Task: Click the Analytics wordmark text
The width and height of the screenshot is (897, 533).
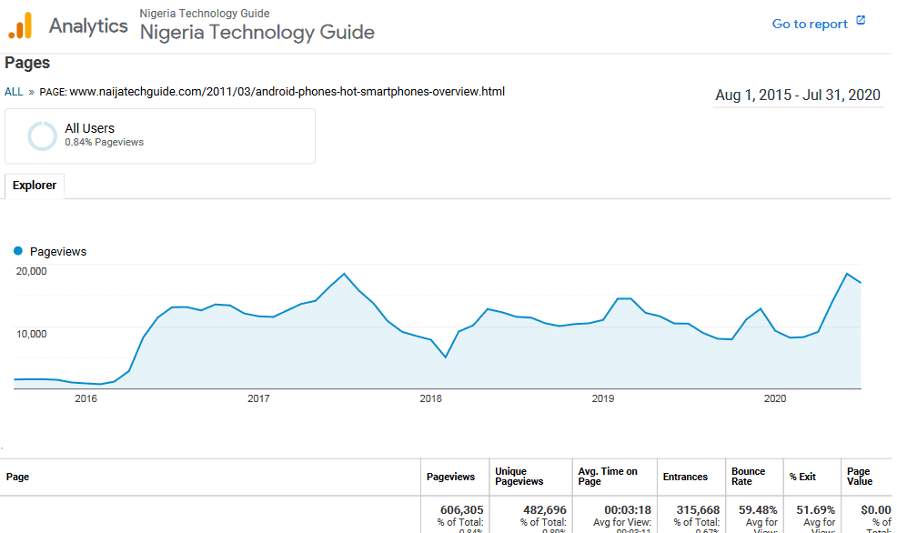Action: [88, 25]
